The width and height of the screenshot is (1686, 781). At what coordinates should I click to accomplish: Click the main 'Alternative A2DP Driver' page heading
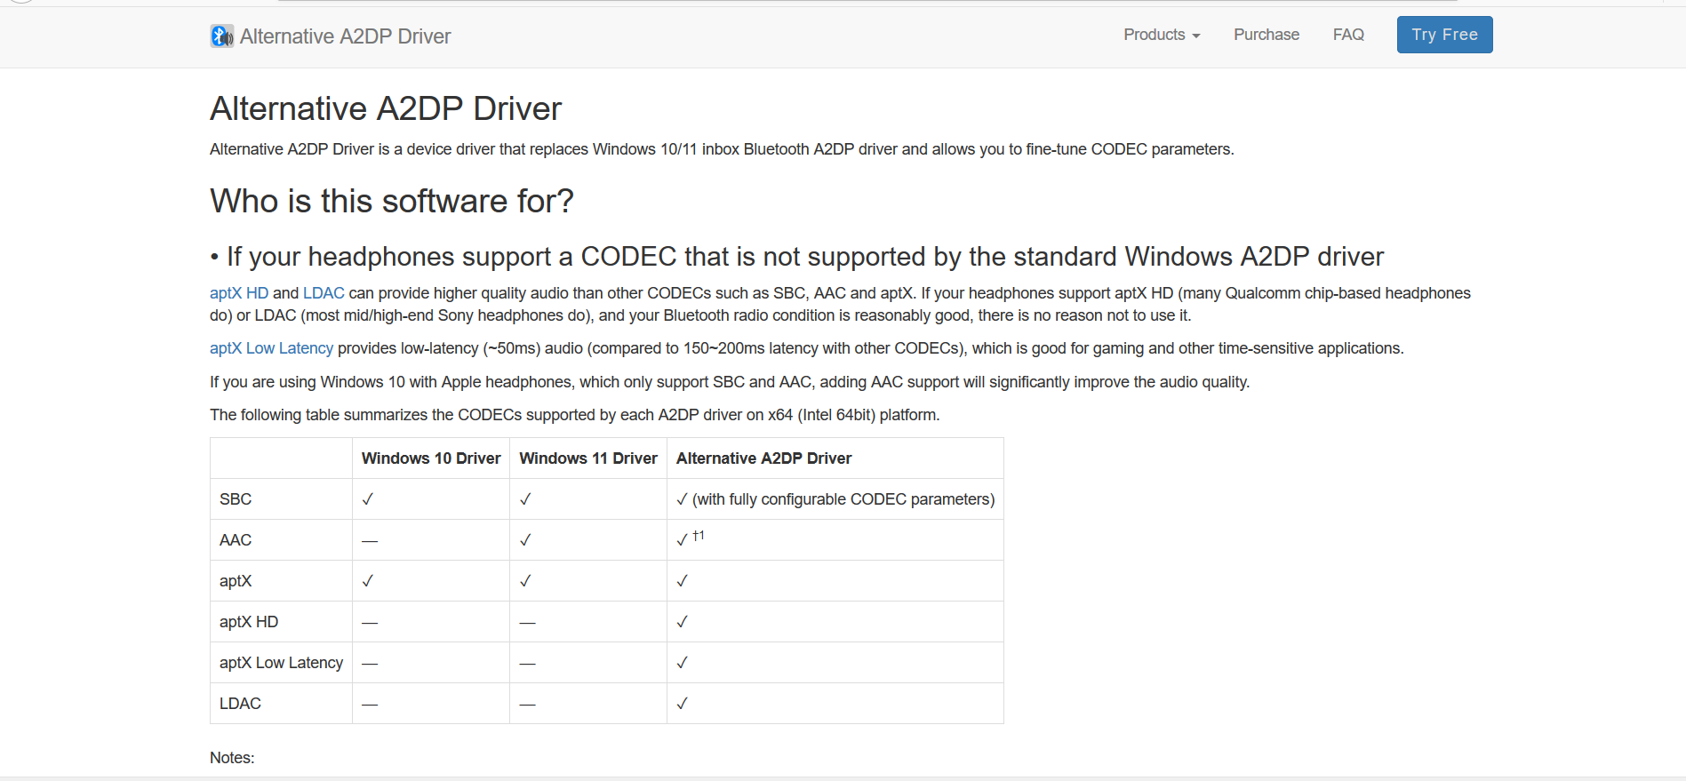coord(386,108)
